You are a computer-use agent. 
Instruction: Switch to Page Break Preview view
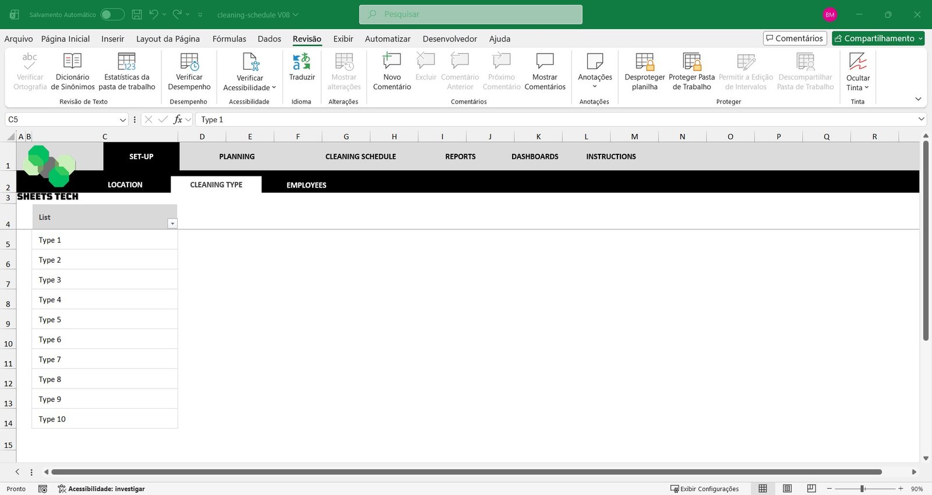pos(811,489)
